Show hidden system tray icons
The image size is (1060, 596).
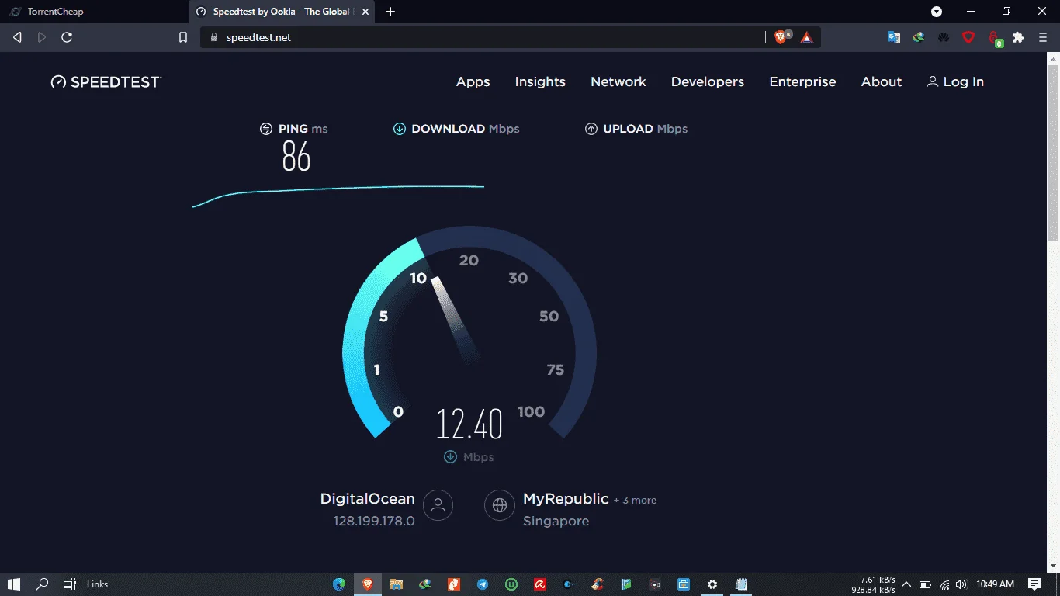906,584
